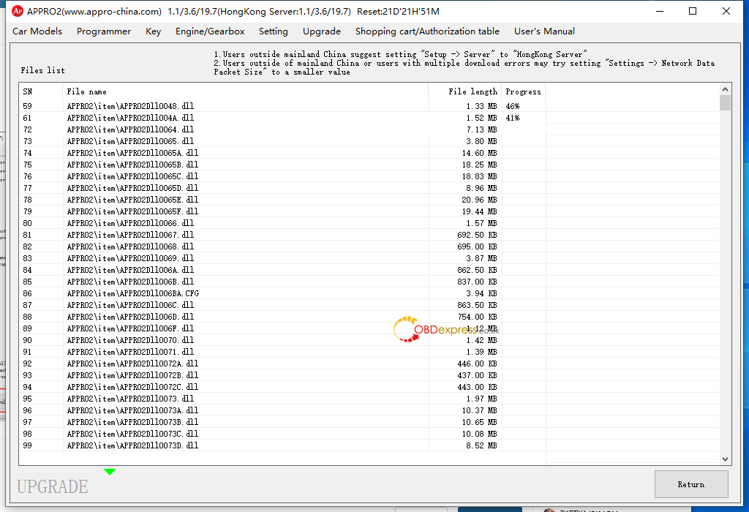Click the scrollbar down arrow
Image resolution: width=749 pixels, height=512 pixels.
(725, 459)
